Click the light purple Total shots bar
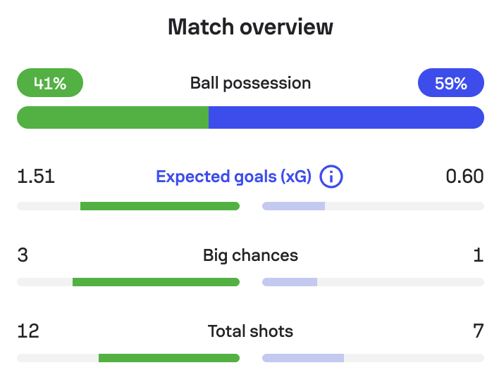Image resolution: width=499 pixels, height=377 pixels. coord(303,358)
